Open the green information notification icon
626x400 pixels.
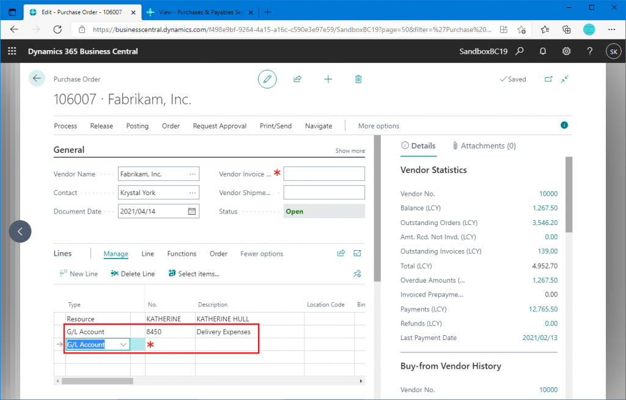point(564,125)
